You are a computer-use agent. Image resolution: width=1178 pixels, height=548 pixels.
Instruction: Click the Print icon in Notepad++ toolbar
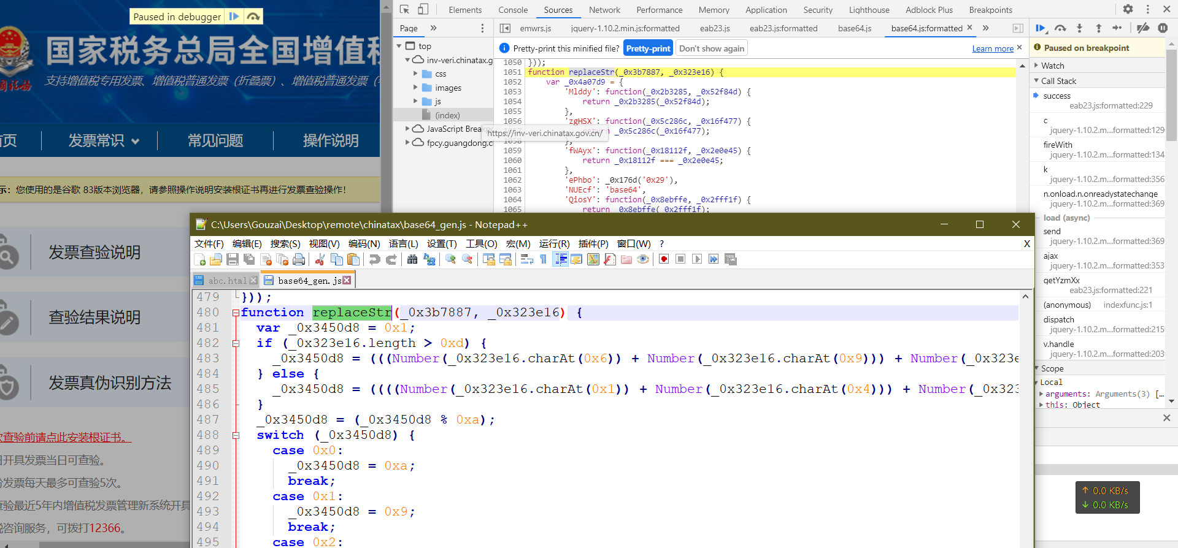tap(299, 260)
